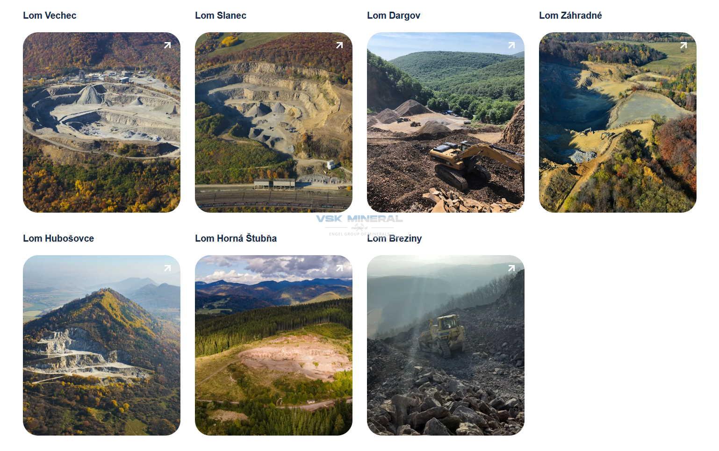
Task: Click the Lom Záhradné title link
Action: click(570, 15)
